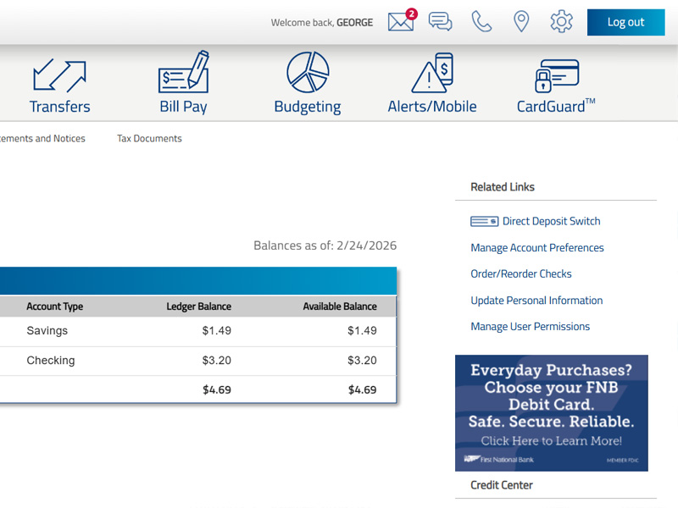The height and width of the screenshot is (508, 678).
Task: Open the Alerts/Mobile warning icon
Action: point(432,73)
